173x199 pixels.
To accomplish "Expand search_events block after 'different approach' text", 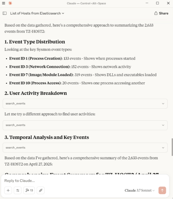I will (85, 125).
